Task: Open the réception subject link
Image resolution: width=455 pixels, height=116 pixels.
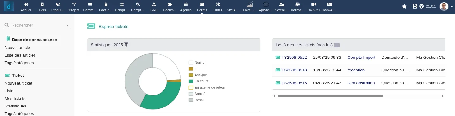Action: click(356, 70)
